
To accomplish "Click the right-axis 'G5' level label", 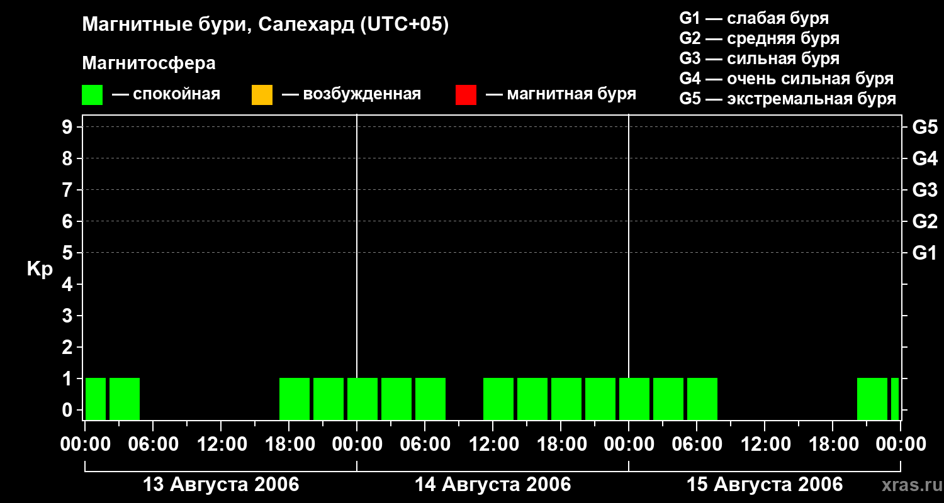I will (x=925, y=127).
